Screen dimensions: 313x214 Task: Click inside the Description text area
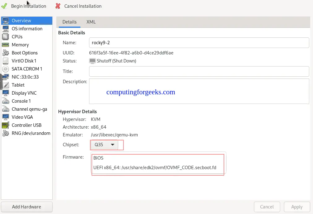pyautogui.click(x=199, y=91)
